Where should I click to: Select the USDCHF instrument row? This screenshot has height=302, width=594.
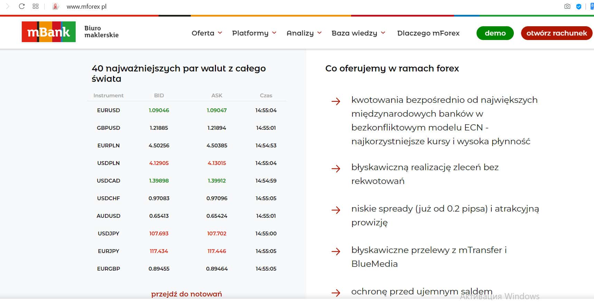187,198
